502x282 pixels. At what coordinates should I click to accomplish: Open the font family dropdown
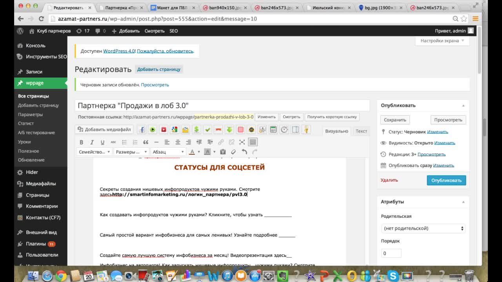tap(95, 152)
